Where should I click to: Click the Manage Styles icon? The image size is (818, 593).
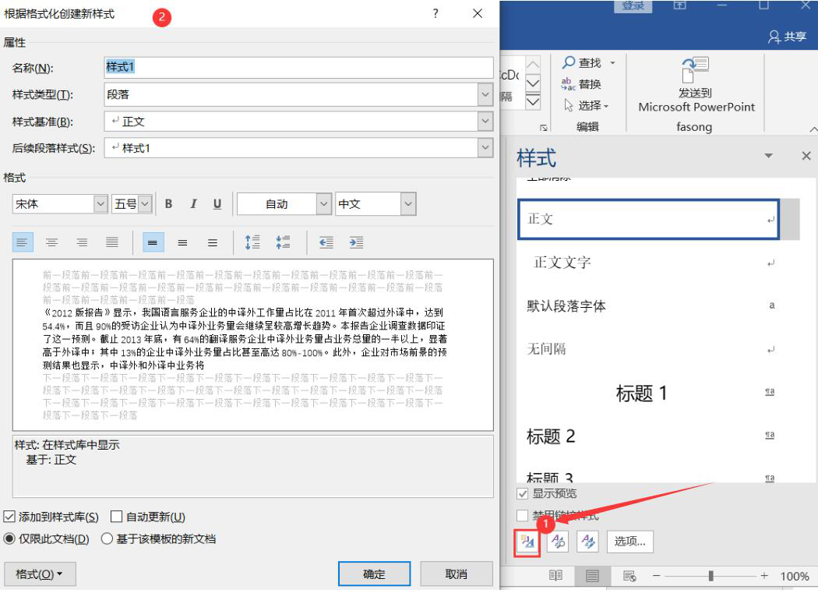(x=587, y=542)
